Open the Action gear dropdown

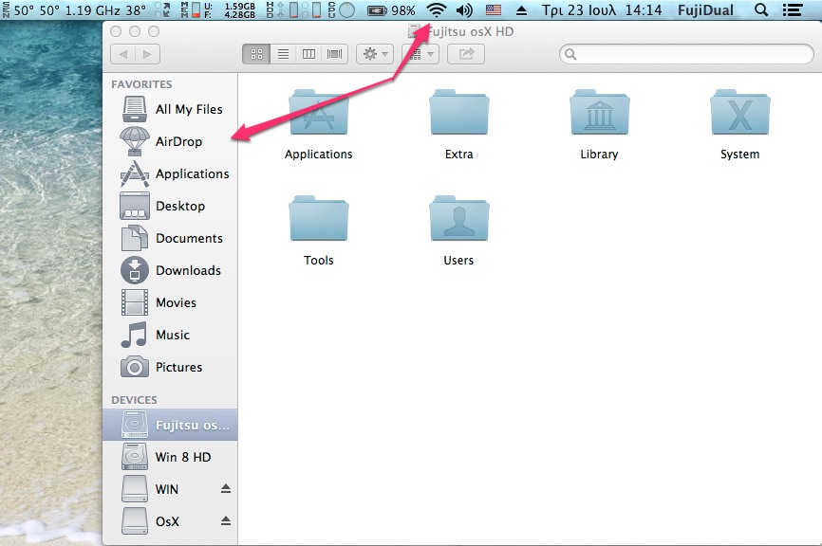pos(375,54)
